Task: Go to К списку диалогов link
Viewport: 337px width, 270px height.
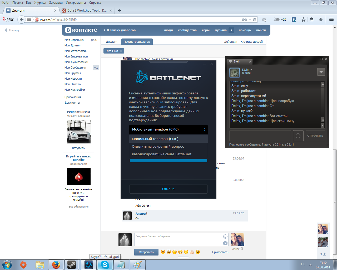Action: pyautogui.click(x=120, y=30)
